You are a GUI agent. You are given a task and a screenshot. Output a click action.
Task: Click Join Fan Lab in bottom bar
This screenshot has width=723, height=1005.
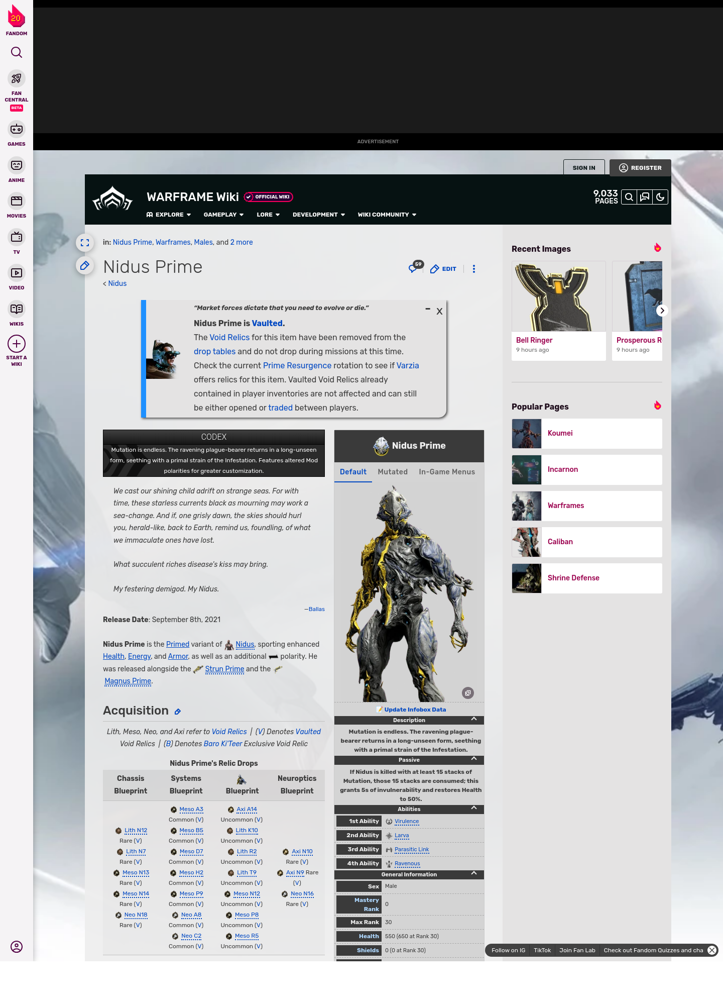(x=577, y=950)
